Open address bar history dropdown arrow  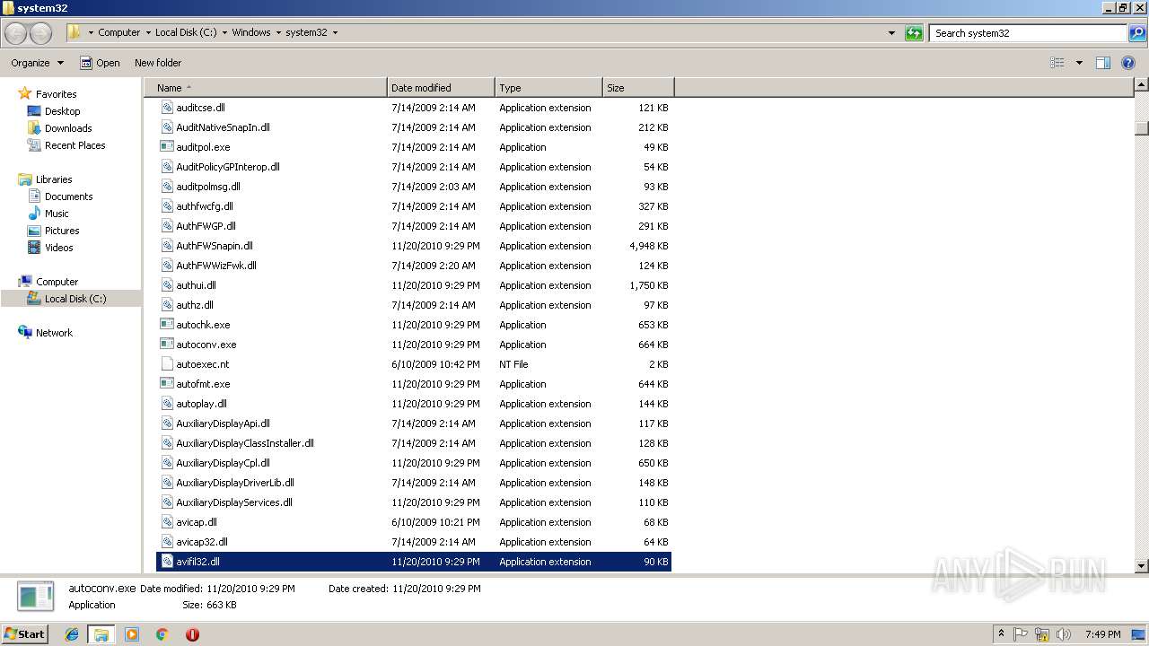(891, 33)
